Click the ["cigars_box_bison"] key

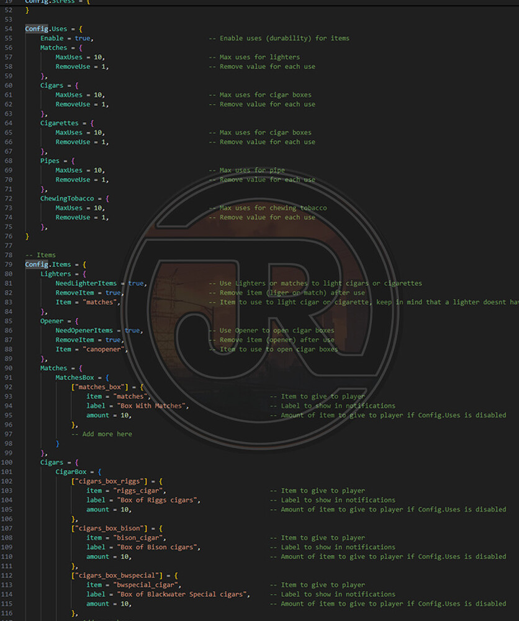[x=109, y=528]
